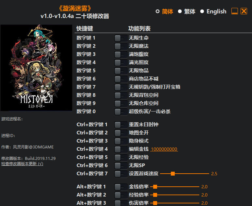Click the Mistover game cover image

36,68
